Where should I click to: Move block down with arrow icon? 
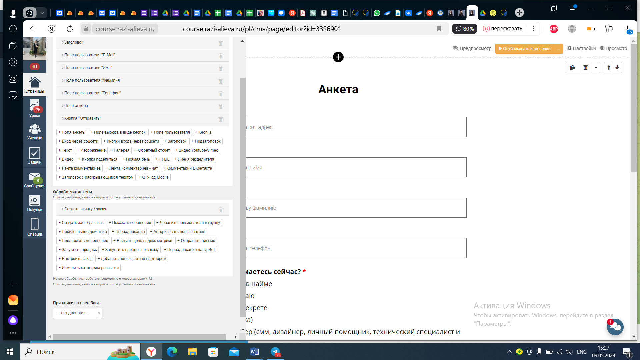[617, 68]
